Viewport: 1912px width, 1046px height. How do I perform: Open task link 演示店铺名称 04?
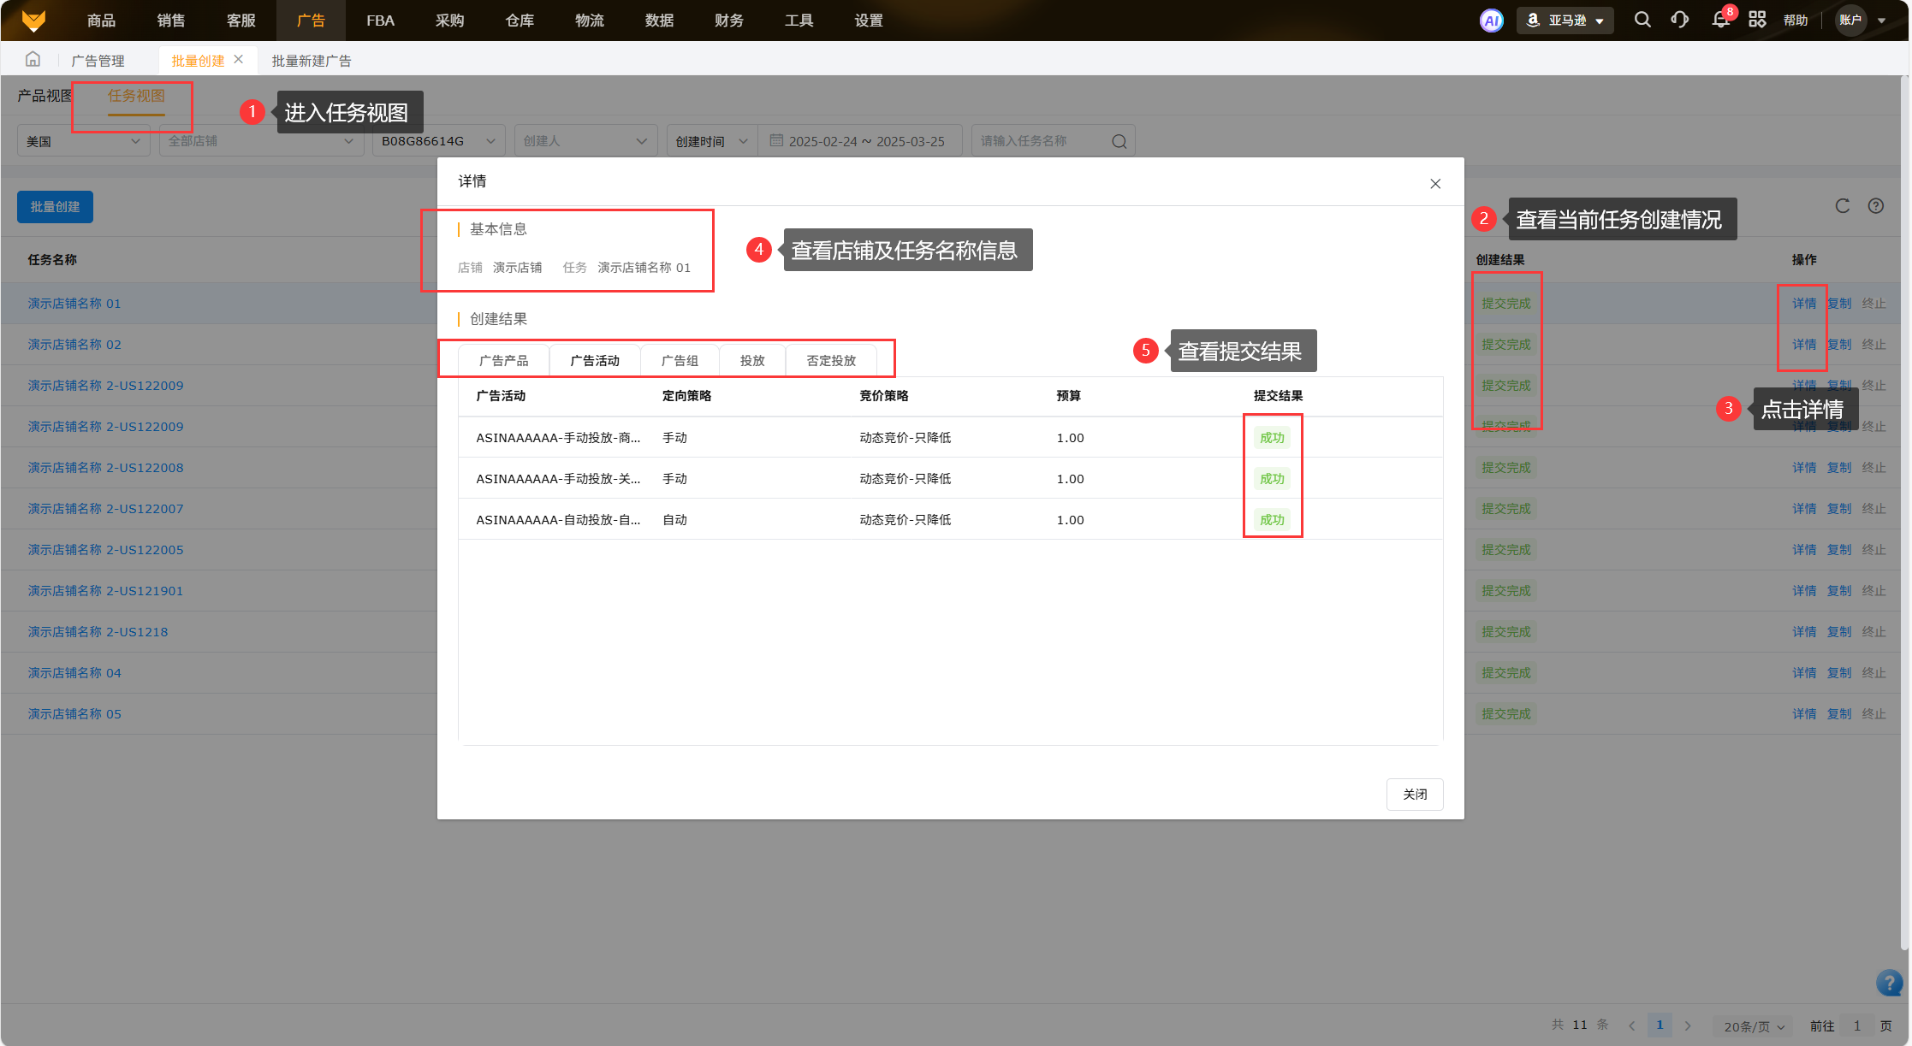74,673
